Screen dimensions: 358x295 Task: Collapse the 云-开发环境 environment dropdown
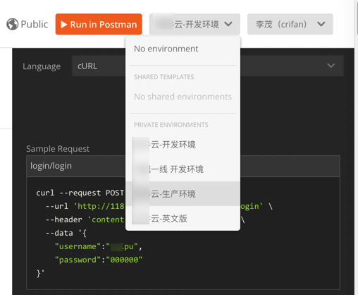click(x=195, y=24)
